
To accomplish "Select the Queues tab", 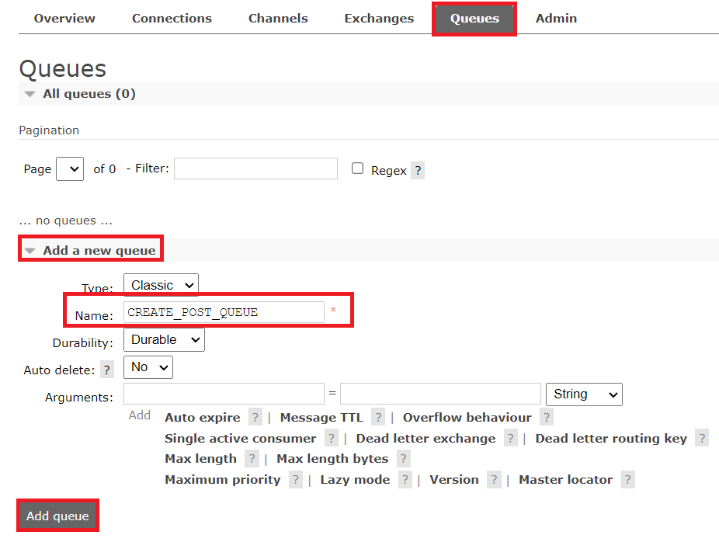I will click(x=474, y=19).
